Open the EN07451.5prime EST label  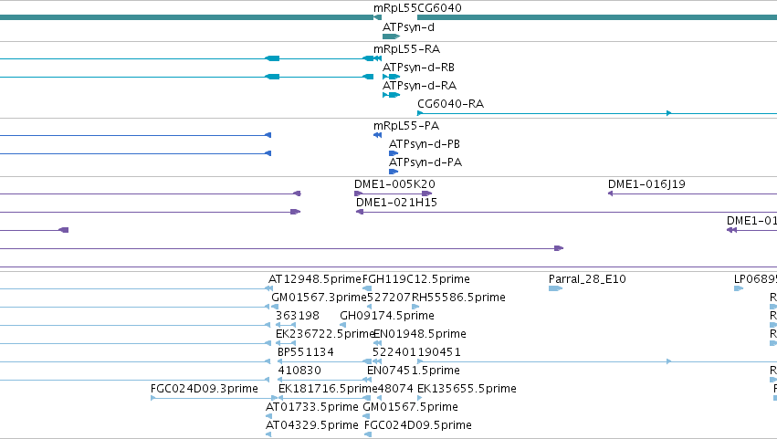[414, 371]
